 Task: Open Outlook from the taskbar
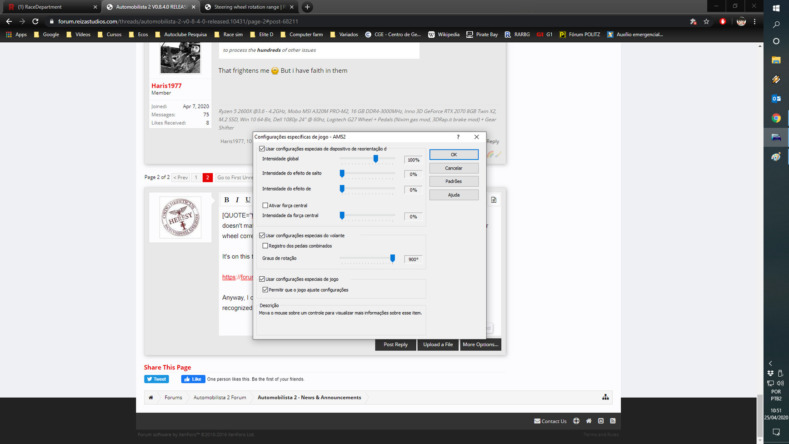point(776,99)
